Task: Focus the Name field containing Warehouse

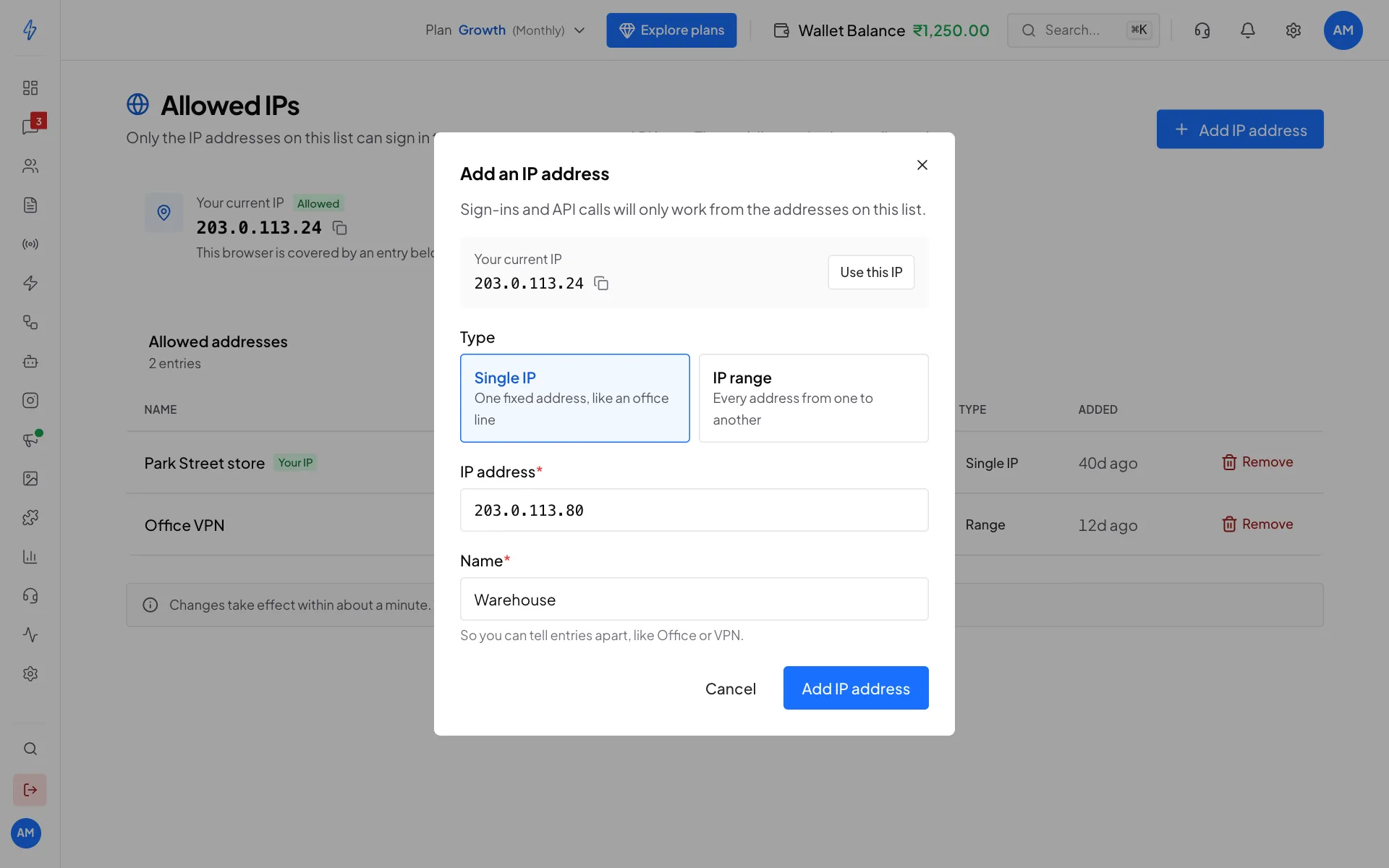Action: click(x=694, y=599)
